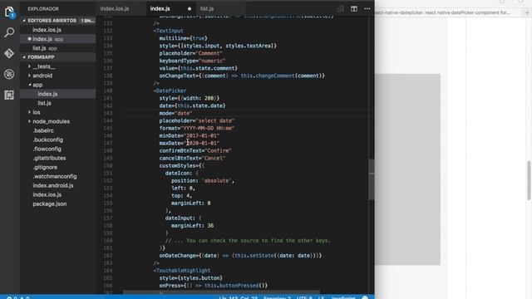Open the Debug view icon
The image size is (532, 299).
pyautogui.click(x=9, y=74)
